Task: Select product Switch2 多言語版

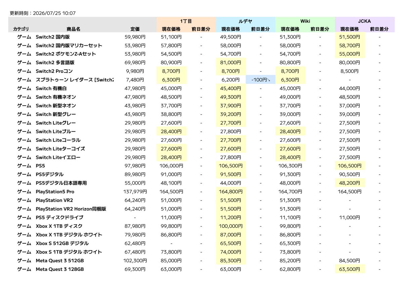Action: (x=55, y=63)
